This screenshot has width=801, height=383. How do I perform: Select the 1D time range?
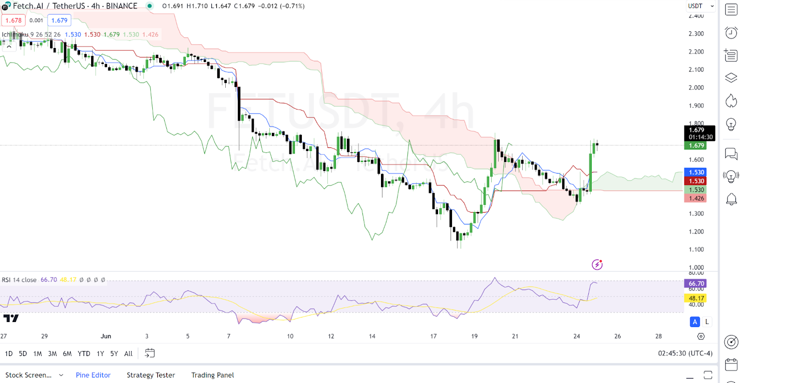(9, 353)
